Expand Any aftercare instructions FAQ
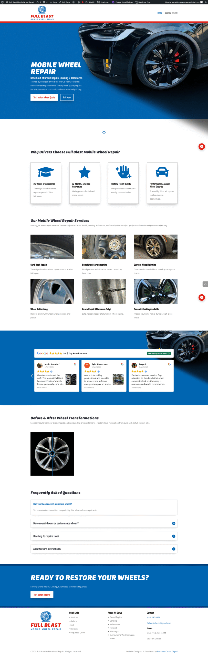208x657 pixels. click(x=104, y=549)
